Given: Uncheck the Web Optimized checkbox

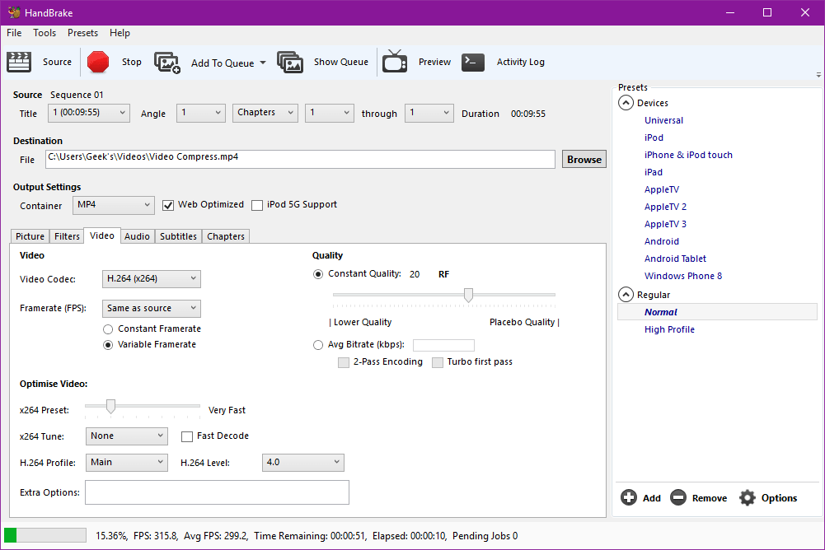Looking at the screenshot, I should [x=168, y=205].
